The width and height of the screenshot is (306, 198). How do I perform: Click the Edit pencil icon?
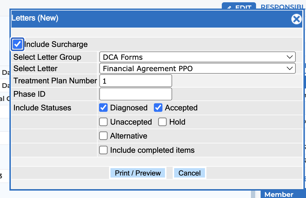[229, 7]
